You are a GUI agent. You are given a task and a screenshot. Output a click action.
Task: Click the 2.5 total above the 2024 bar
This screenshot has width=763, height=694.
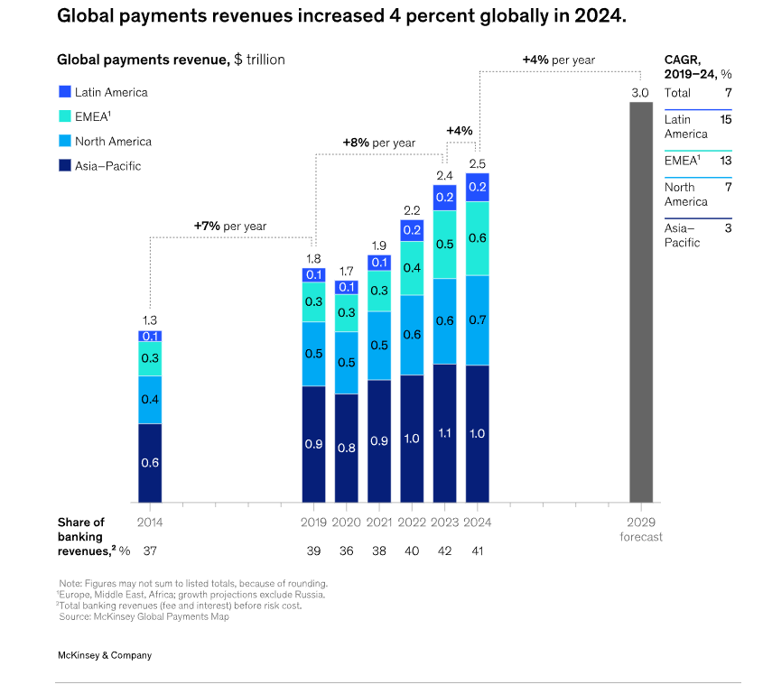[477, 163]
